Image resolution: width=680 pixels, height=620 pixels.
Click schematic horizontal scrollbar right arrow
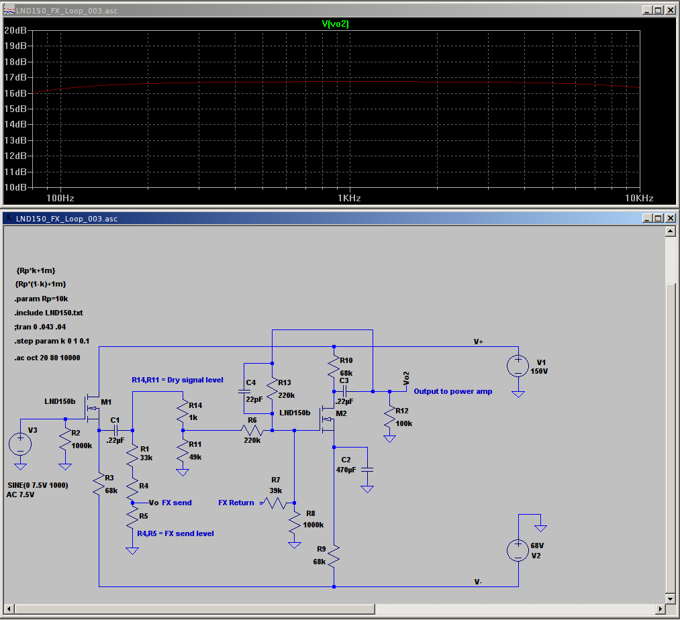tap(660, 609)
